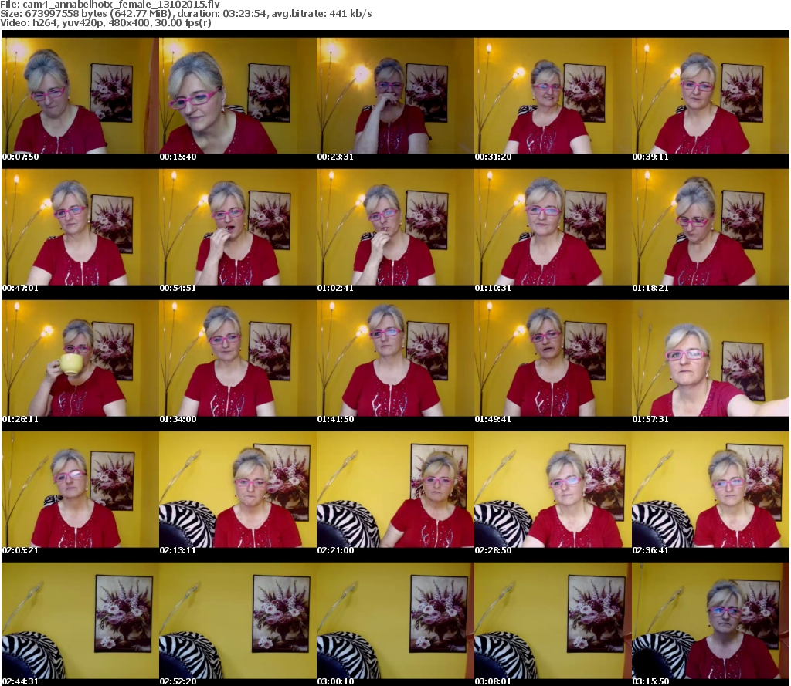
Task: Select the thumbnail at 00:07:50
Action: [x=80, y=96]
